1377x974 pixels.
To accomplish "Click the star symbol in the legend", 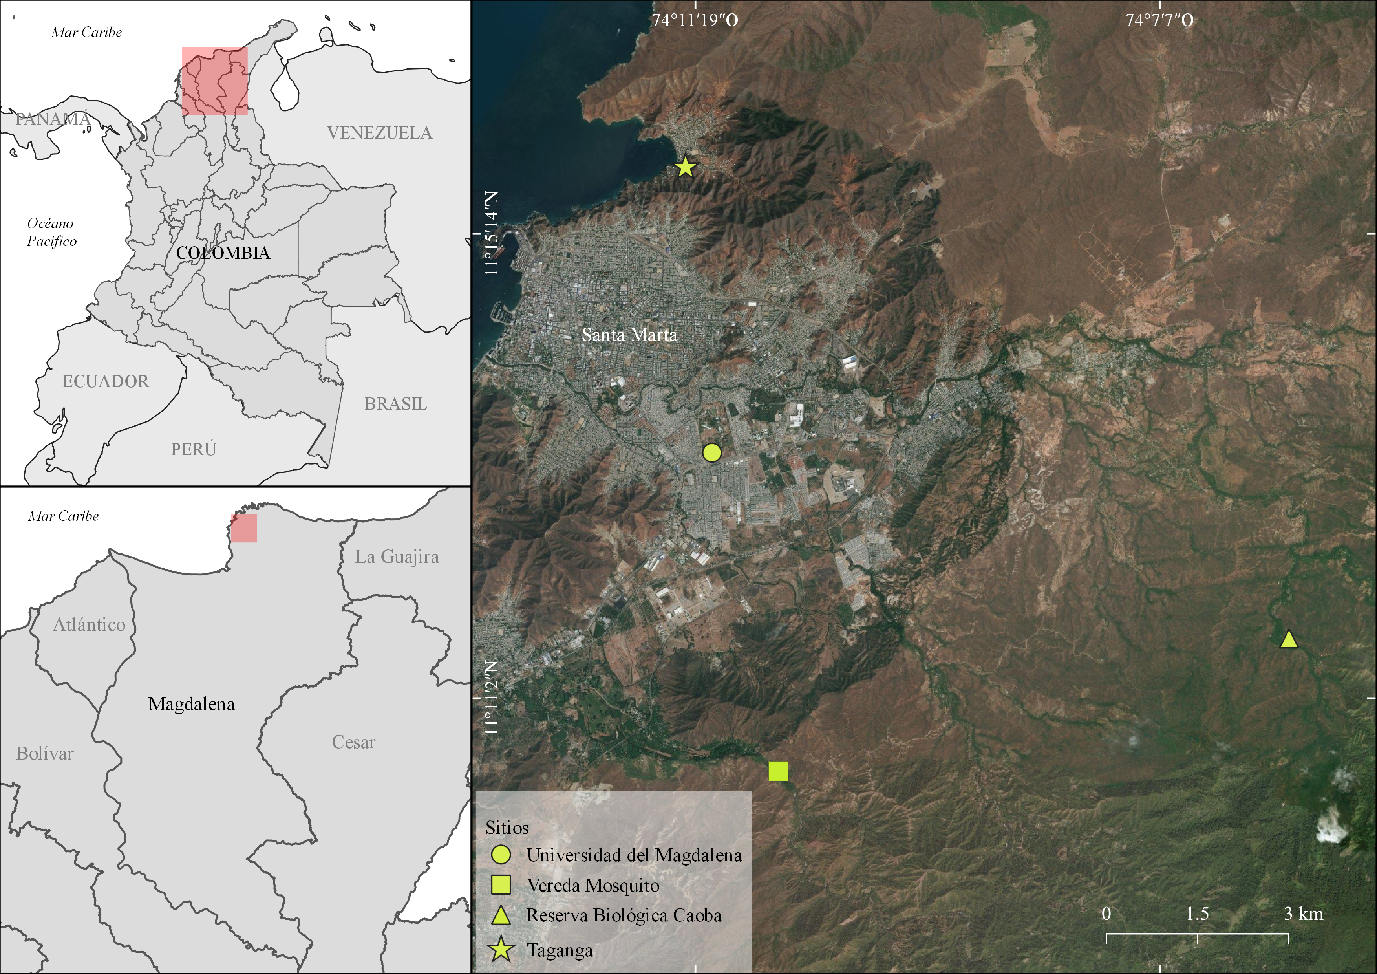I will tap(501, 950).
